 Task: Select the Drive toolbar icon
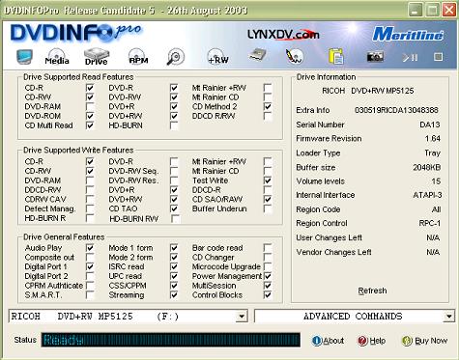point(96,57)
